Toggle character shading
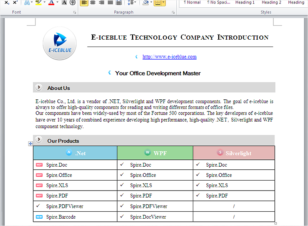The height and width of the screenshot is (226, 308). tap(64, 3)
